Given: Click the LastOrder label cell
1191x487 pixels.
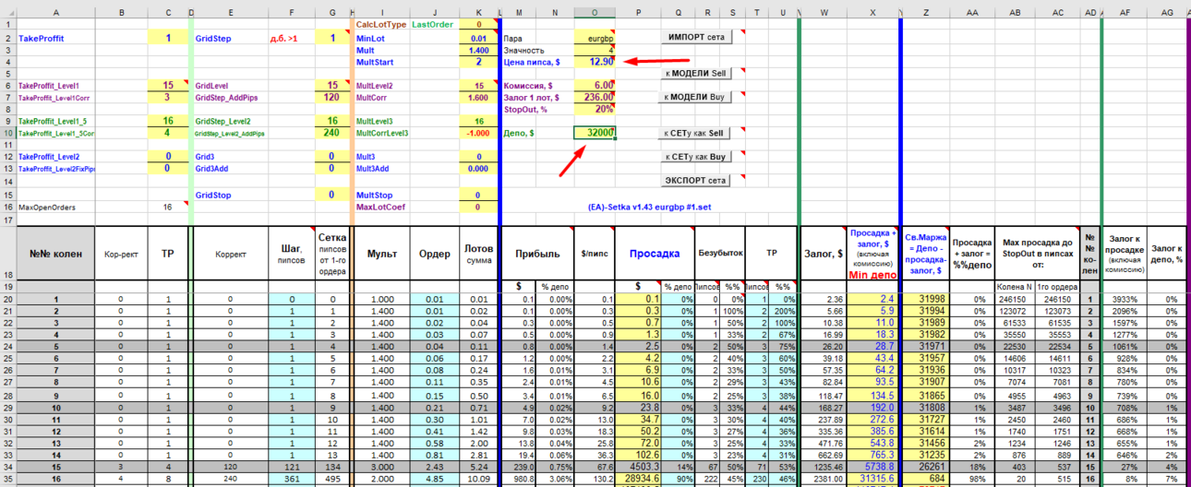Looking at the screenshot, I should 433,24.
